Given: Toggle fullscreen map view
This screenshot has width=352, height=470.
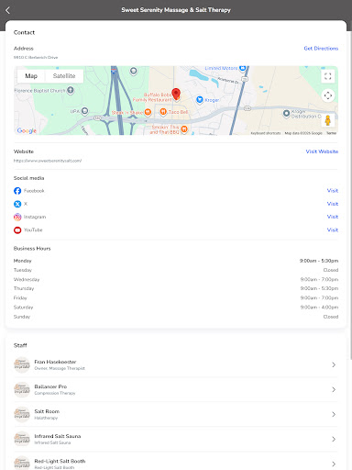Looking at the screenshot, I should [x=328, y=76].
